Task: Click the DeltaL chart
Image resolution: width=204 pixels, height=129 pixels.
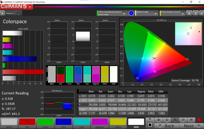Action: pyautogui.click(x=59, y=41)
